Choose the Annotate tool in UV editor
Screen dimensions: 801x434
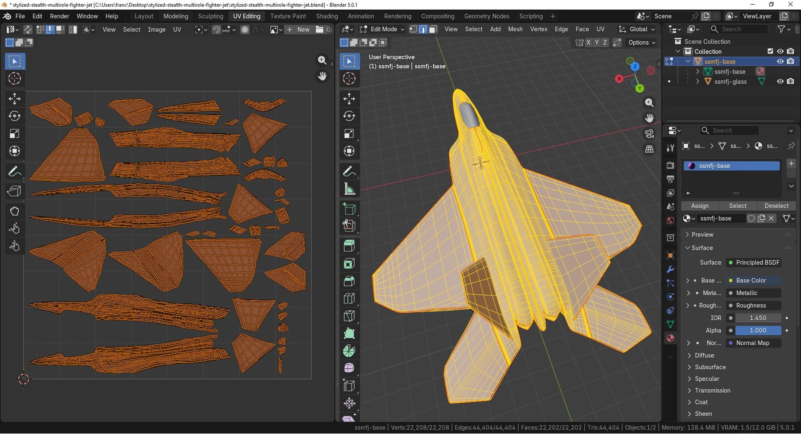click(x=15, y=171)
